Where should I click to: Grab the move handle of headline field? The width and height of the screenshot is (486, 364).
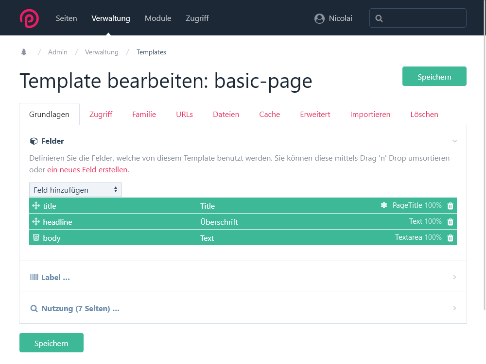[36, 222]
